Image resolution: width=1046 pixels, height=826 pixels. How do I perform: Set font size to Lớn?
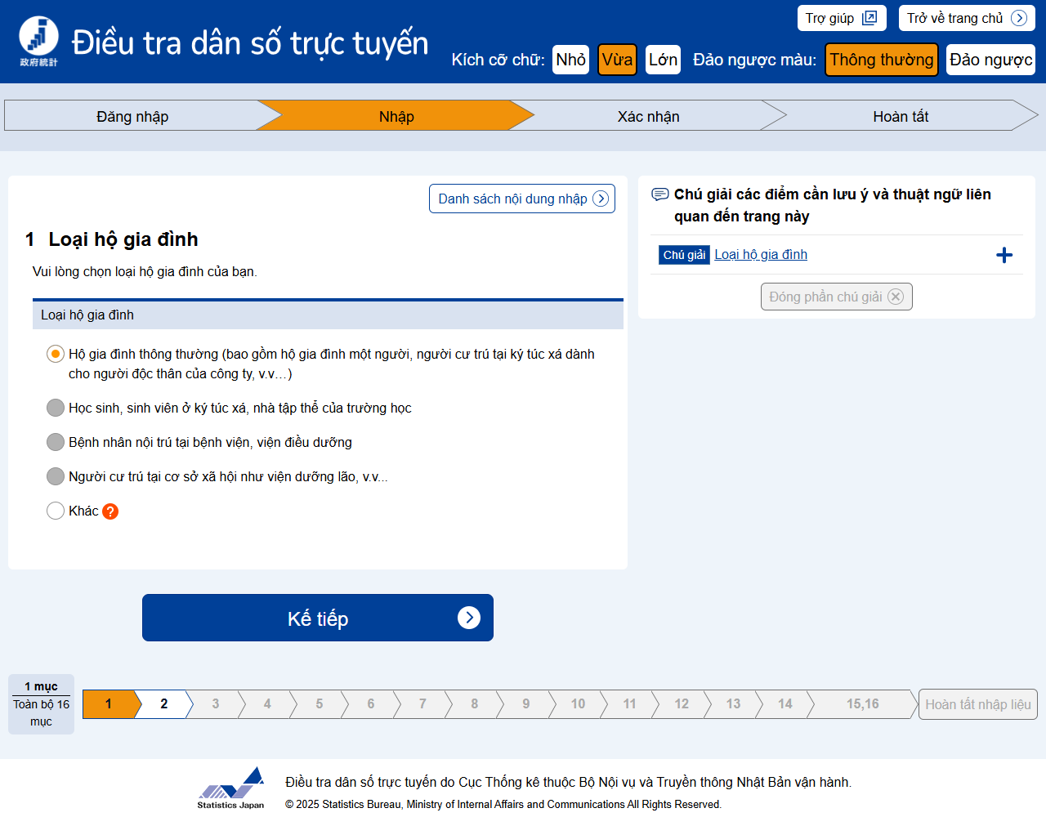663,60
